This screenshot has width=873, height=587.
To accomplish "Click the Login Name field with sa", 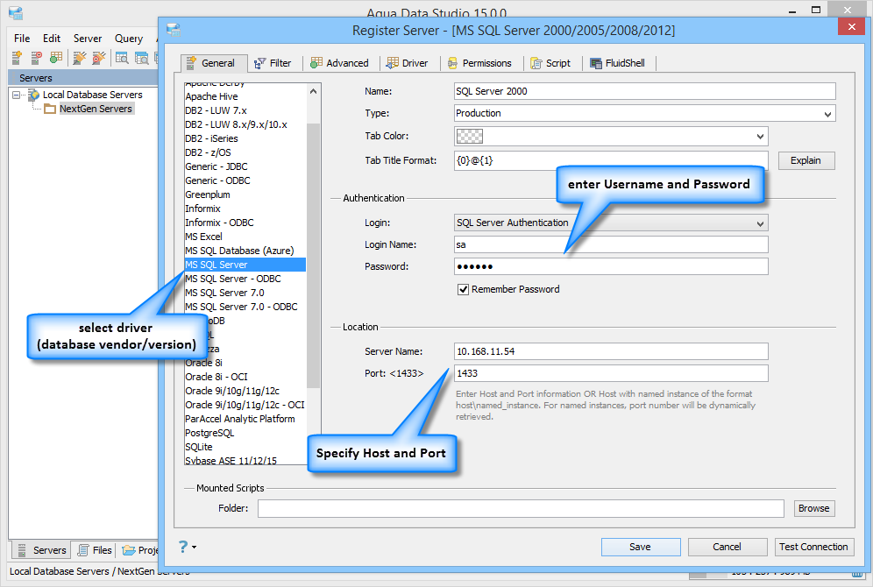I will tap(611, 244).
